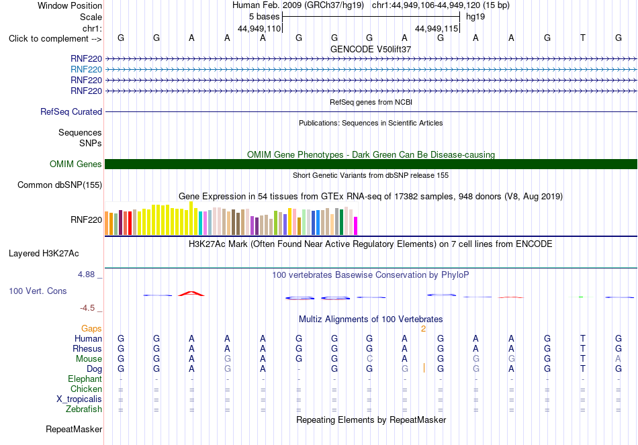Click the X_tropicalis species label

79,399
